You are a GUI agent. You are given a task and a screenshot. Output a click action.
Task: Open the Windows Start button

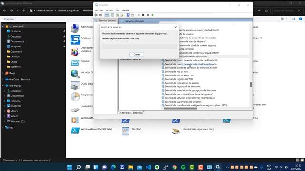pyautogui.click(x=70, y=167)
